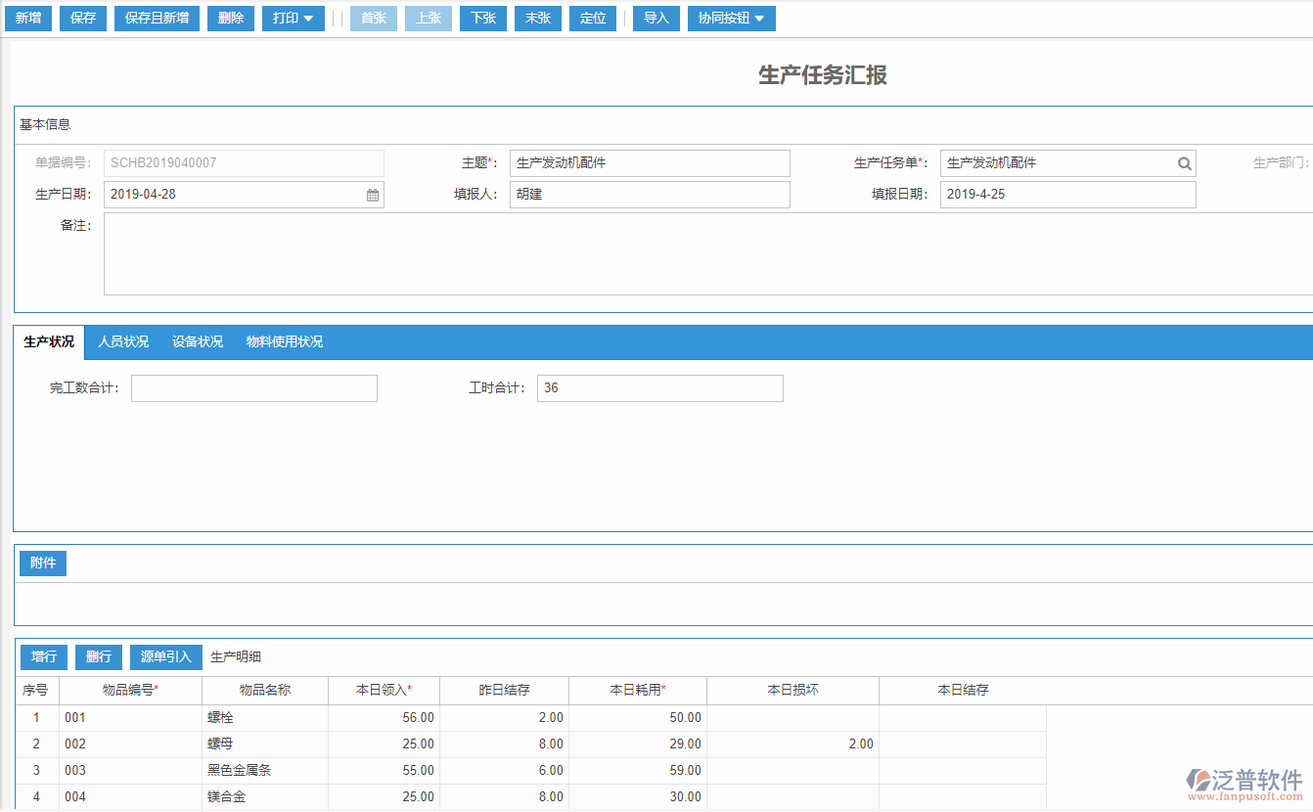The height and width of the screenshot is (812, 1313).
Task: Select the 螺栓 item name cell
Action: tap(264, 718)
